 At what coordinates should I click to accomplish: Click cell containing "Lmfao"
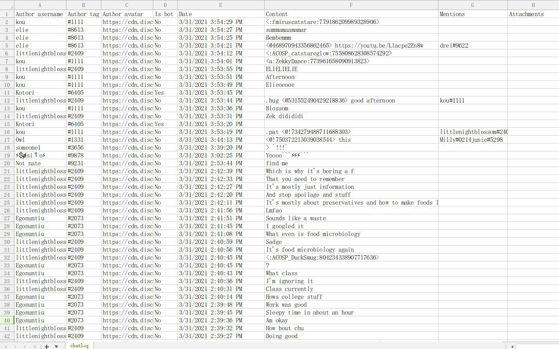(x=351, y=210)
